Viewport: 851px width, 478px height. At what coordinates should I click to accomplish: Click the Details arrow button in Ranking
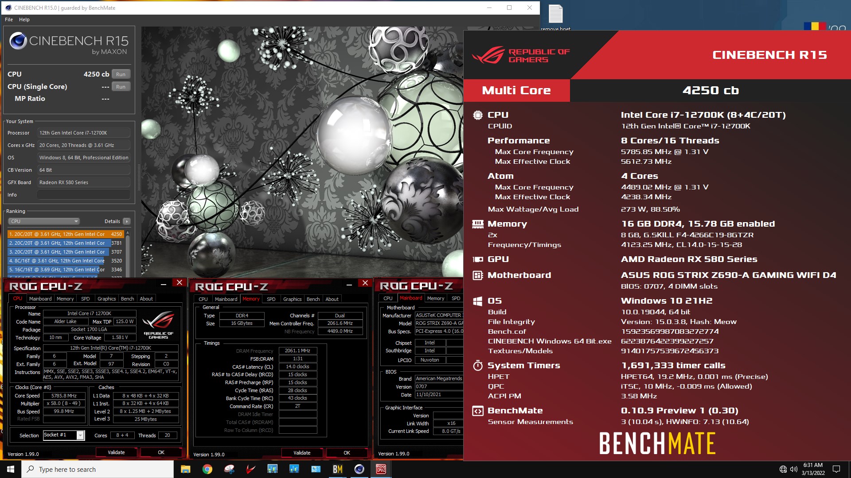tap(127, 221)
